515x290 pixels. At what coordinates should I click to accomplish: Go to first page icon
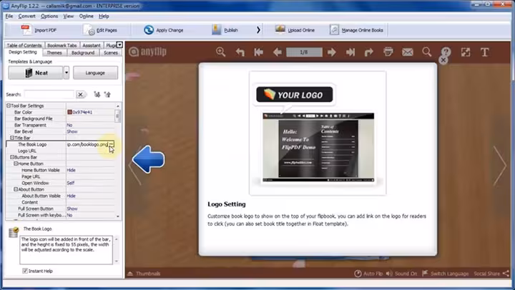click(259, 52)
